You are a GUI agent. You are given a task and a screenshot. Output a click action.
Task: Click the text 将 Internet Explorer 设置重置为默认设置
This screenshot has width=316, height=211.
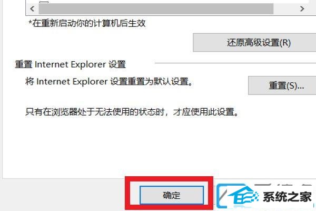109,82
